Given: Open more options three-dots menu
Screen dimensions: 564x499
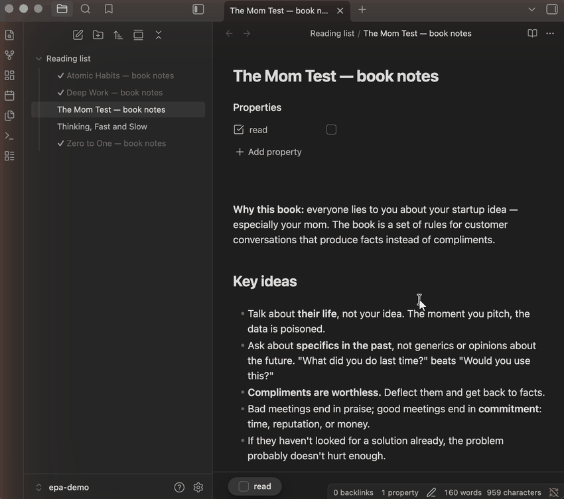Looking at the screenshot, I should [550, 33].
